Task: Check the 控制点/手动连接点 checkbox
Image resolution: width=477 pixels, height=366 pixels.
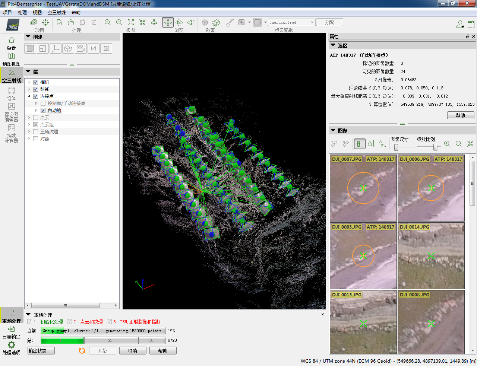Action: click(x=42, y=103)
